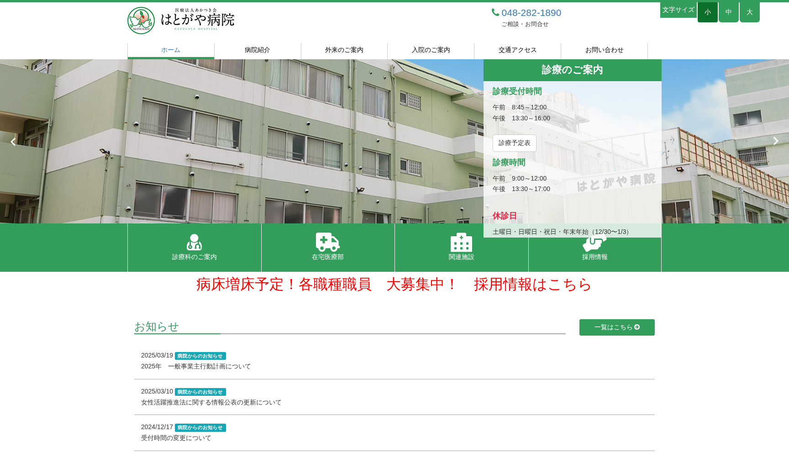Open the お問い合わせ menu item
This screenshot has width=789, height=456.
[604, 50]
